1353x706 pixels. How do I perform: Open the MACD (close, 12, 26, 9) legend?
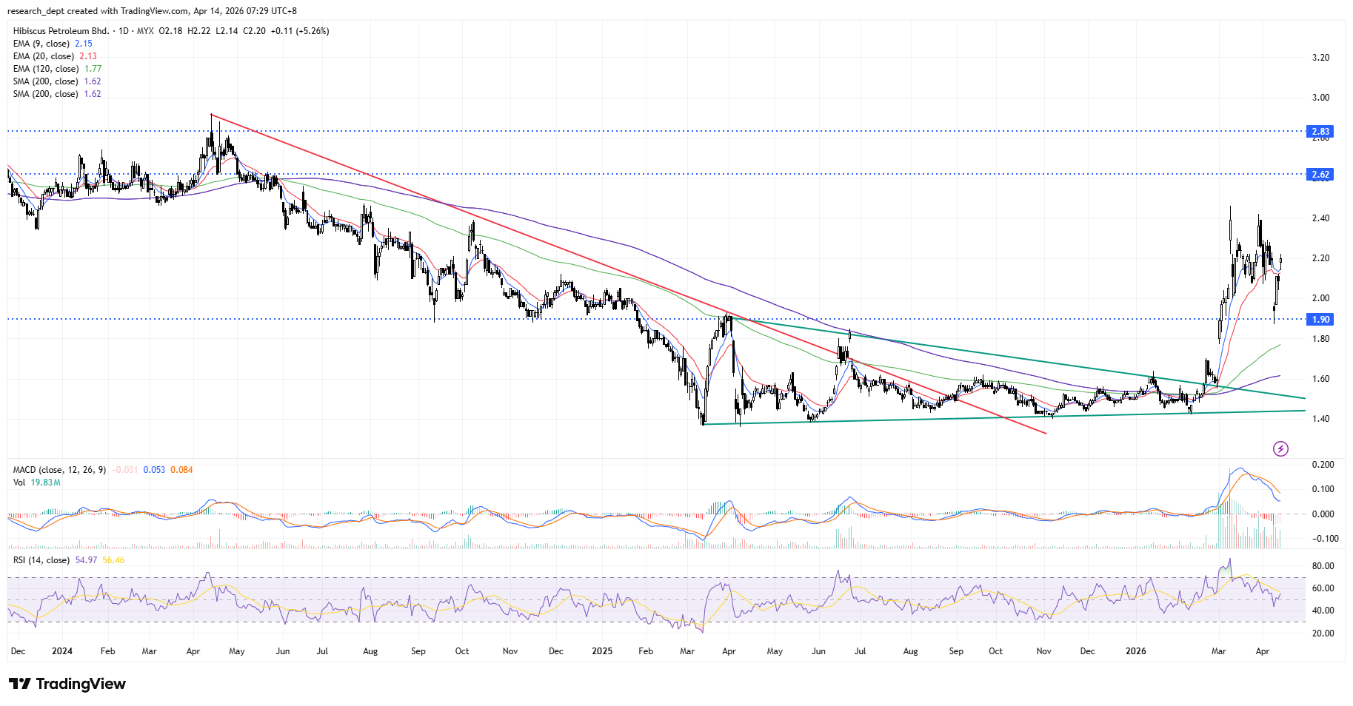coord(59,470)
